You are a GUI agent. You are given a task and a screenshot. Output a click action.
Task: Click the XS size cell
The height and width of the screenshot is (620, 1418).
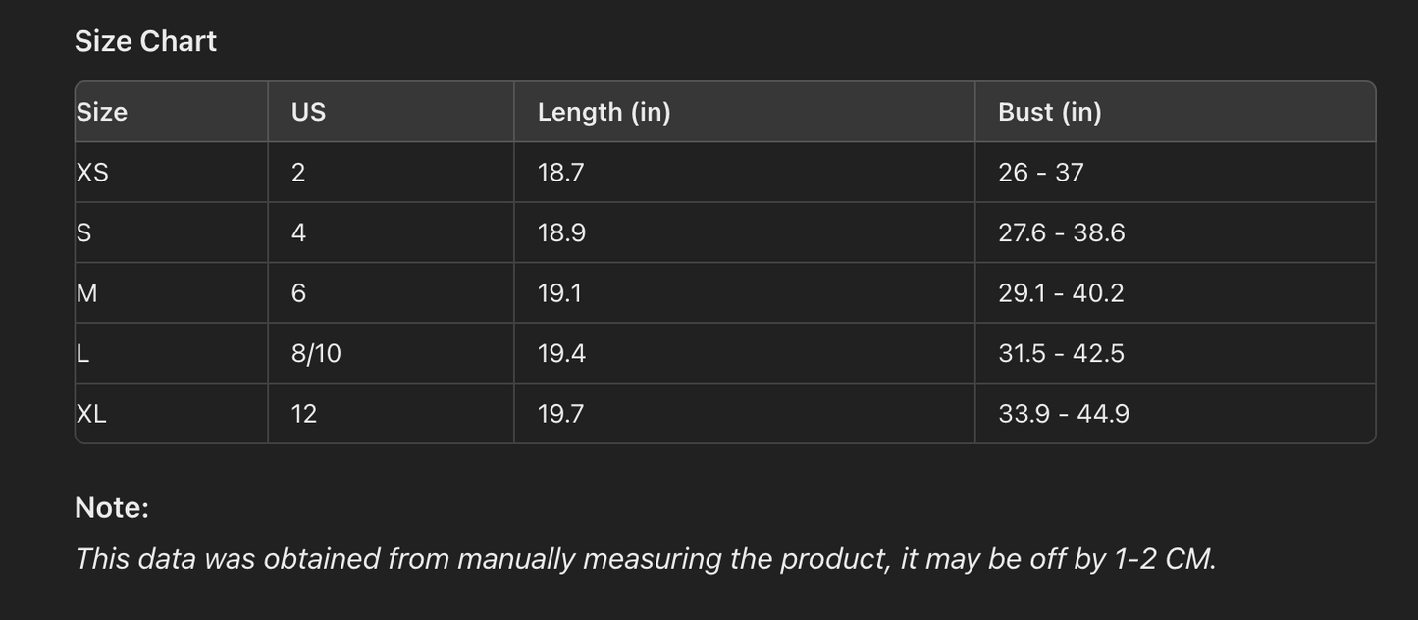click(x=92, y=173)
